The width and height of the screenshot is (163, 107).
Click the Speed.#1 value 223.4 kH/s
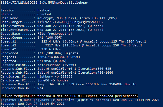click(x=51, y=41)
